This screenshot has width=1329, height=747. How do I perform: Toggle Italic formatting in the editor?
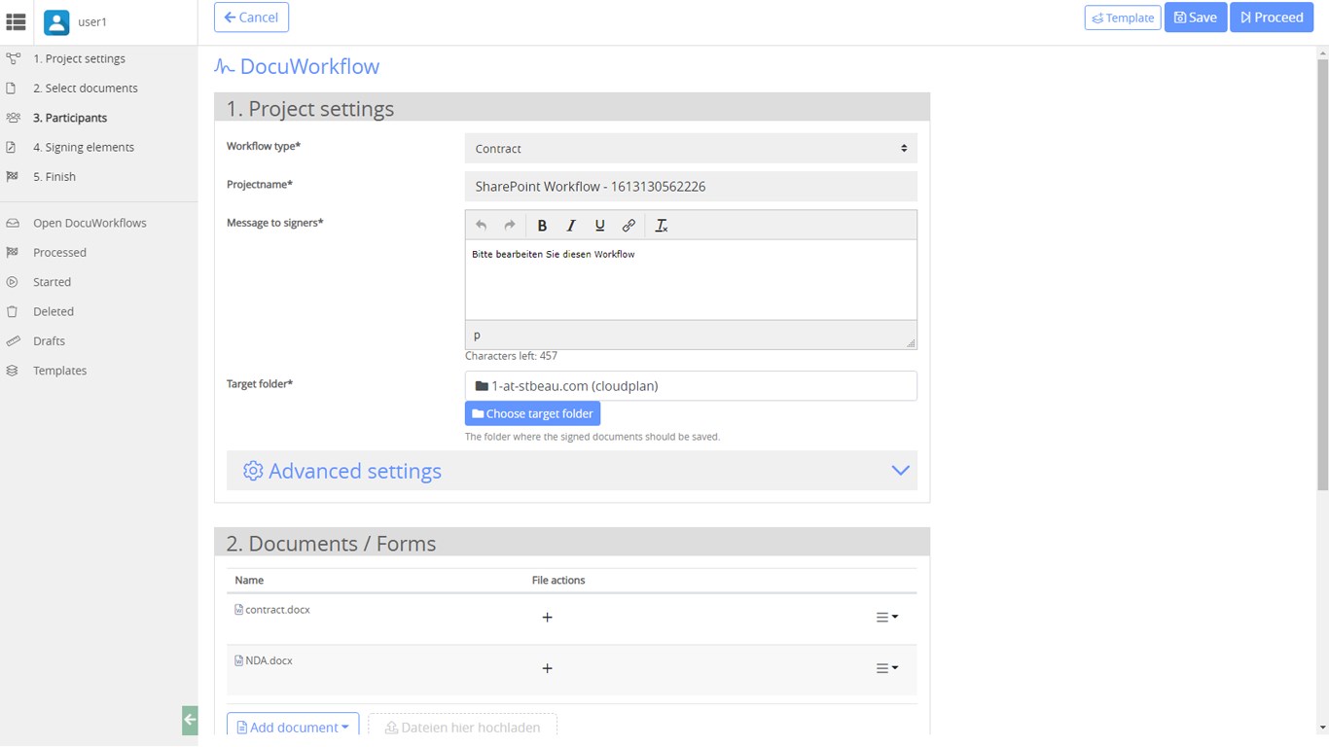(x=571, y=226)
